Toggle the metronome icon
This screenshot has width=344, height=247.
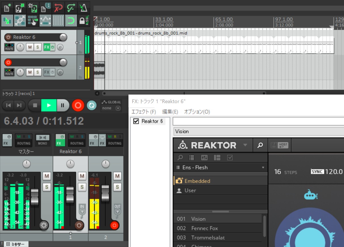point(84,8)
